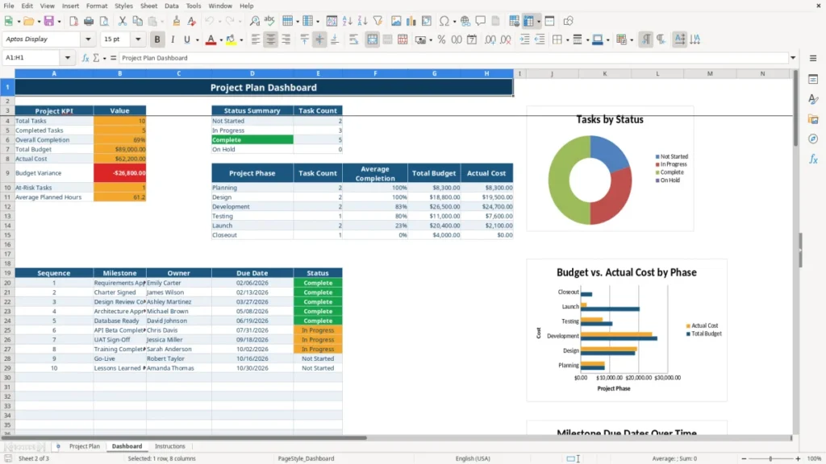Open sidebar Gallery icon
The image size is (826, 464).
click(813, 119)
